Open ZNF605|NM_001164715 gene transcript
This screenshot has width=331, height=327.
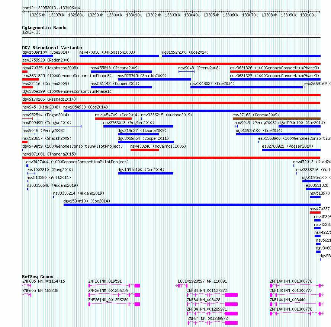tap(44, 281)
